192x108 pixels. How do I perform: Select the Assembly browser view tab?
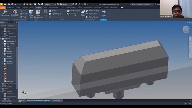pyautogui.click(x=3, y=25)
